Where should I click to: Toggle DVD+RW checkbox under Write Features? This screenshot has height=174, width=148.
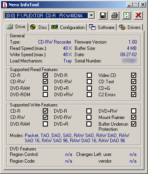(x=133, y=111)
